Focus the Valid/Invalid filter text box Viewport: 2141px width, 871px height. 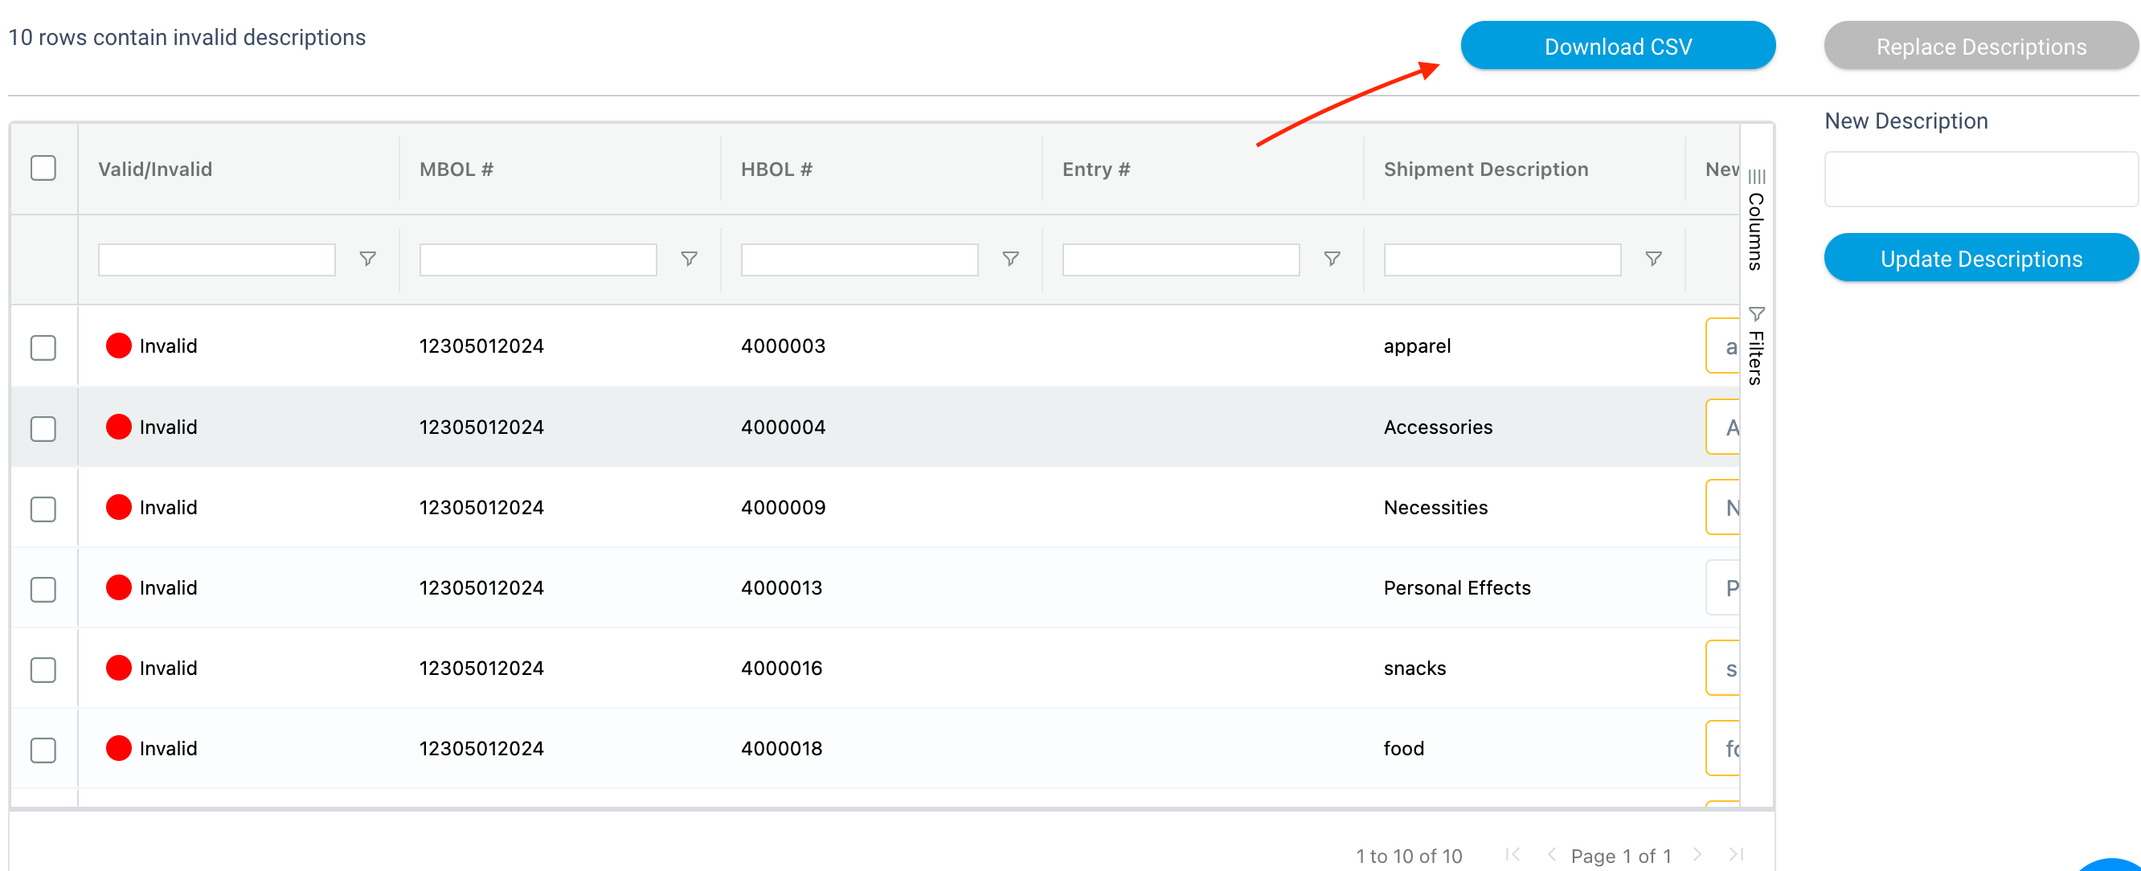click(x=217, y=260)
